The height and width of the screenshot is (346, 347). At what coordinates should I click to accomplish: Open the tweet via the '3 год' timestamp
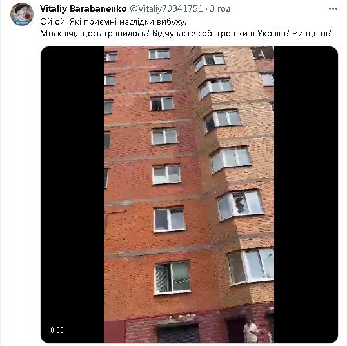click(220, 8)
